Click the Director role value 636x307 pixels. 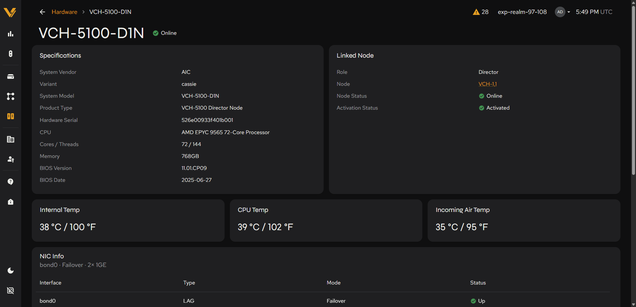(x=488, y=72)
